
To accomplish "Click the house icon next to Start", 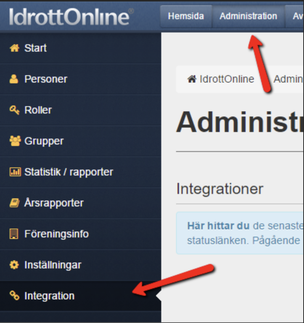I will (x=14, y=48).
